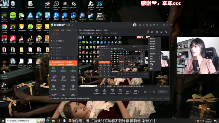
Task: Move the 文本 2 layer down
Action: click(x=72, y=58)
